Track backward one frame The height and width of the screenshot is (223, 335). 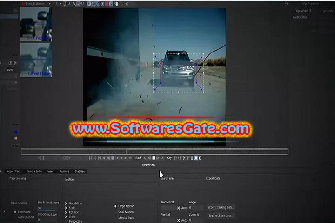tap(149, 158)
